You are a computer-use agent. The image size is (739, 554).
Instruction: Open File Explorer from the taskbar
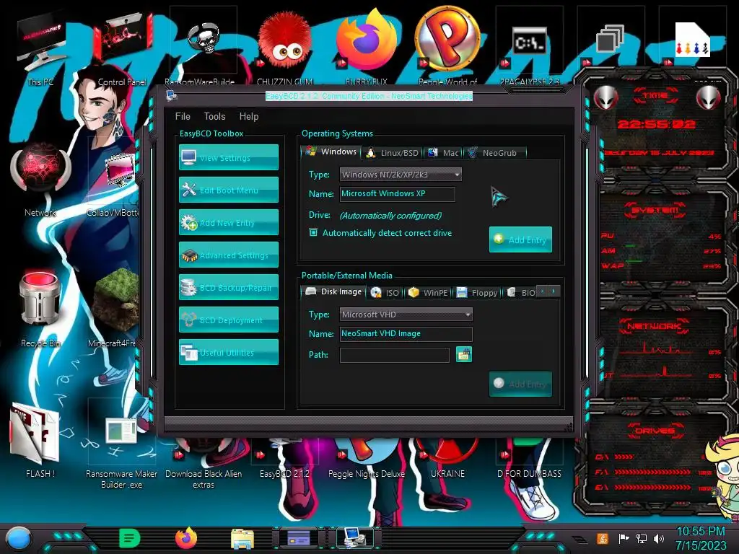point(242,539)
